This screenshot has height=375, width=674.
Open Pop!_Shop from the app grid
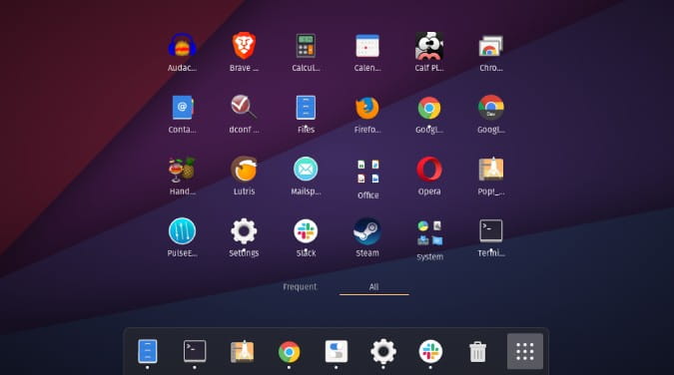491,170
